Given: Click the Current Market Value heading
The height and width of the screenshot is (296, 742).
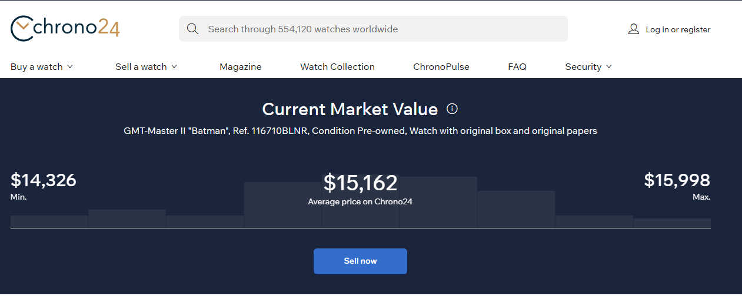Looking at the screenshot, I should point(350,109).
